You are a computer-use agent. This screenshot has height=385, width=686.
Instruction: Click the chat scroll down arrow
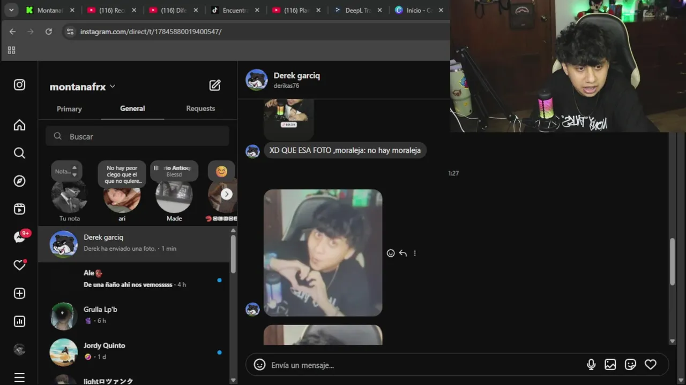coord(673,341)
